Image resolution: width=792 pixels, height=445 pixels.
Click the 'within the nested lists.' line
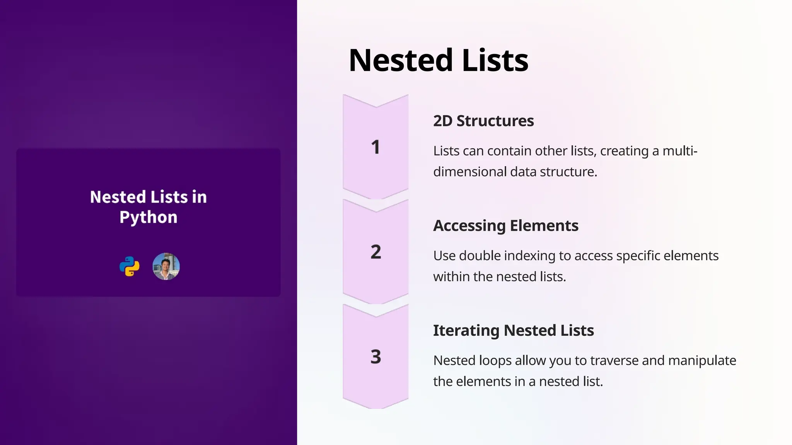499,277
